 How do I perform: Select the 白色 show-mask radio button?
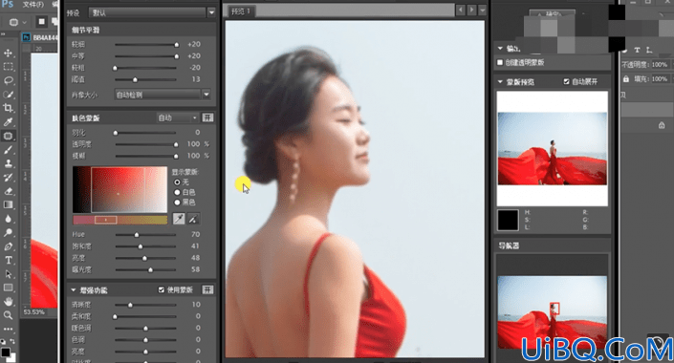click(x=177, y=192)
